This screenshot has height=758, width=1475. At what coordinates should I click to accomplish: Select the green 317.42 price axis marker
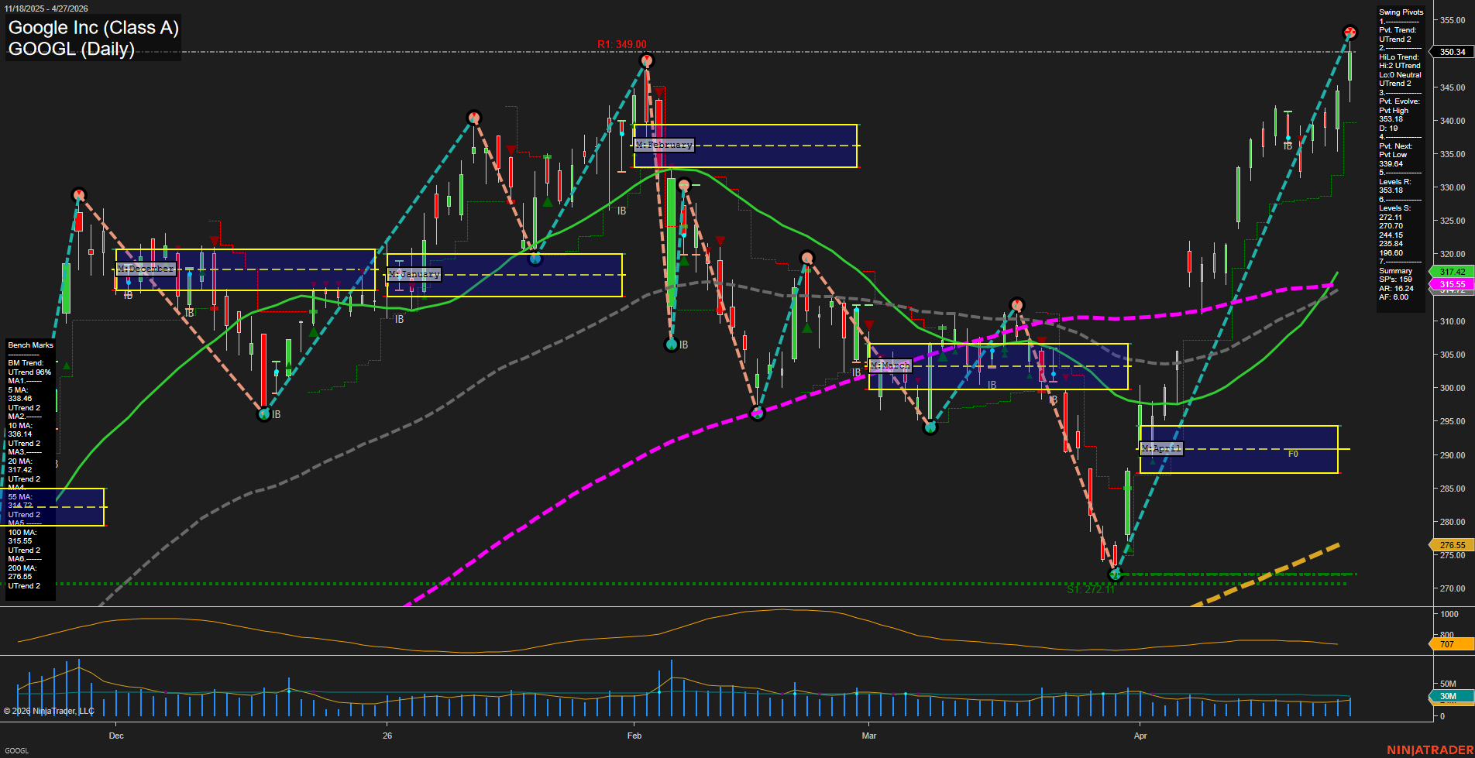1452,272
